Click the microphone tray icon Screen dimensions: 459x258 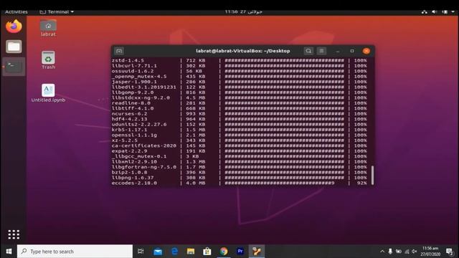(390, 252)
